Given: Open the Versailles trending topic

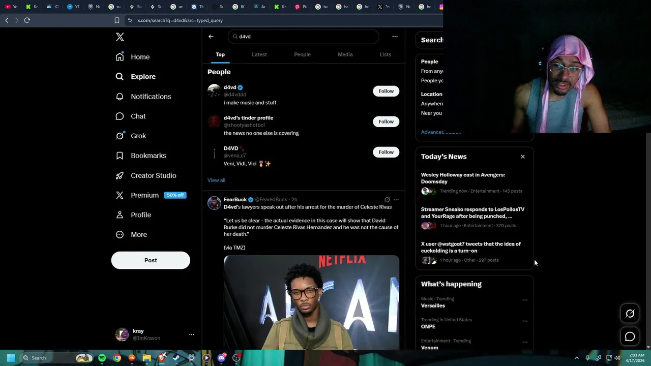Looking at the screenshot, I should [x=433, y=306].
